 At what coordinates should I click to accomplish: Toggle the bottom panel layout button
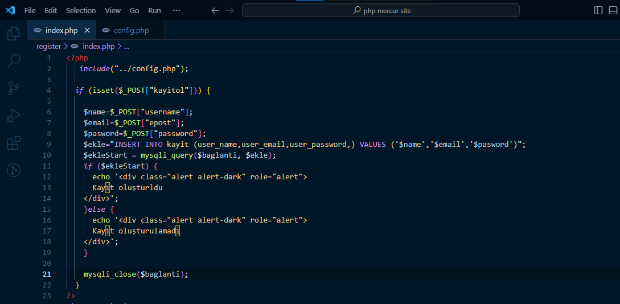(614, 10)
